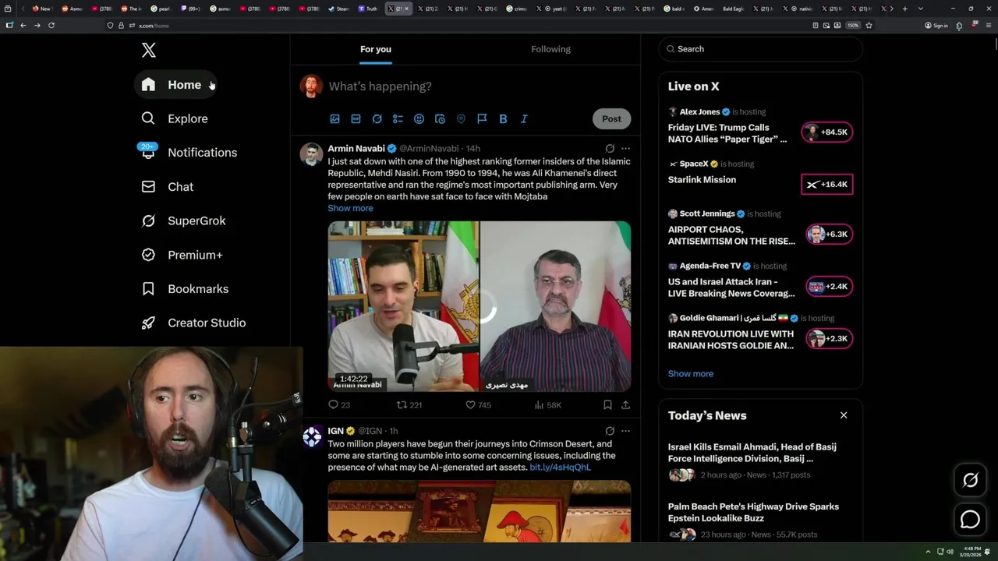Repost Armin Navabi's post

click(409, 405)
